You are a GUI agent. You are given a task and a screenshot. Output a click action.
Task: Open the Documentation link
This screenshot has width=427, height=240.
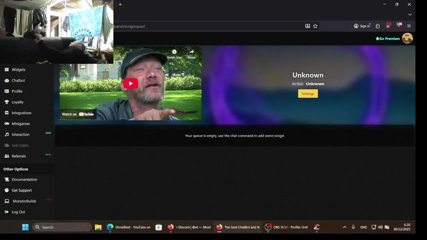(24, 180)
